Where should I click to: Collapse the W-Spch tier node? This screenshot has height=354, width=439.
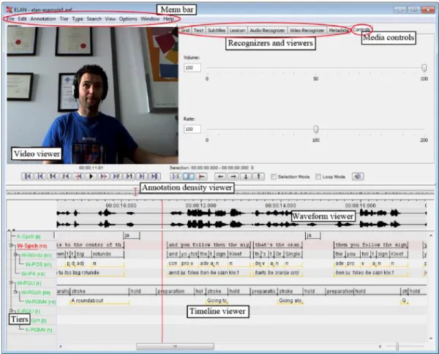[x=11, y=246]
